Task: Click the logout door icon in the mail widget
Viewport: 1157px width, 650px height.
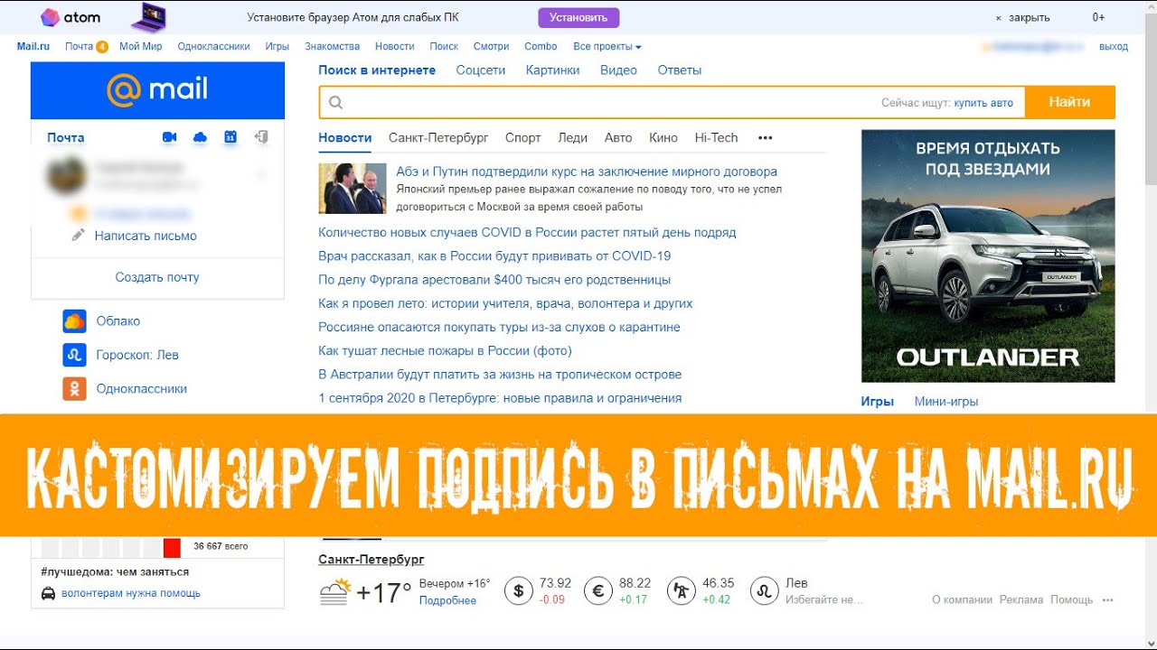Action: [x=261, y=137]
